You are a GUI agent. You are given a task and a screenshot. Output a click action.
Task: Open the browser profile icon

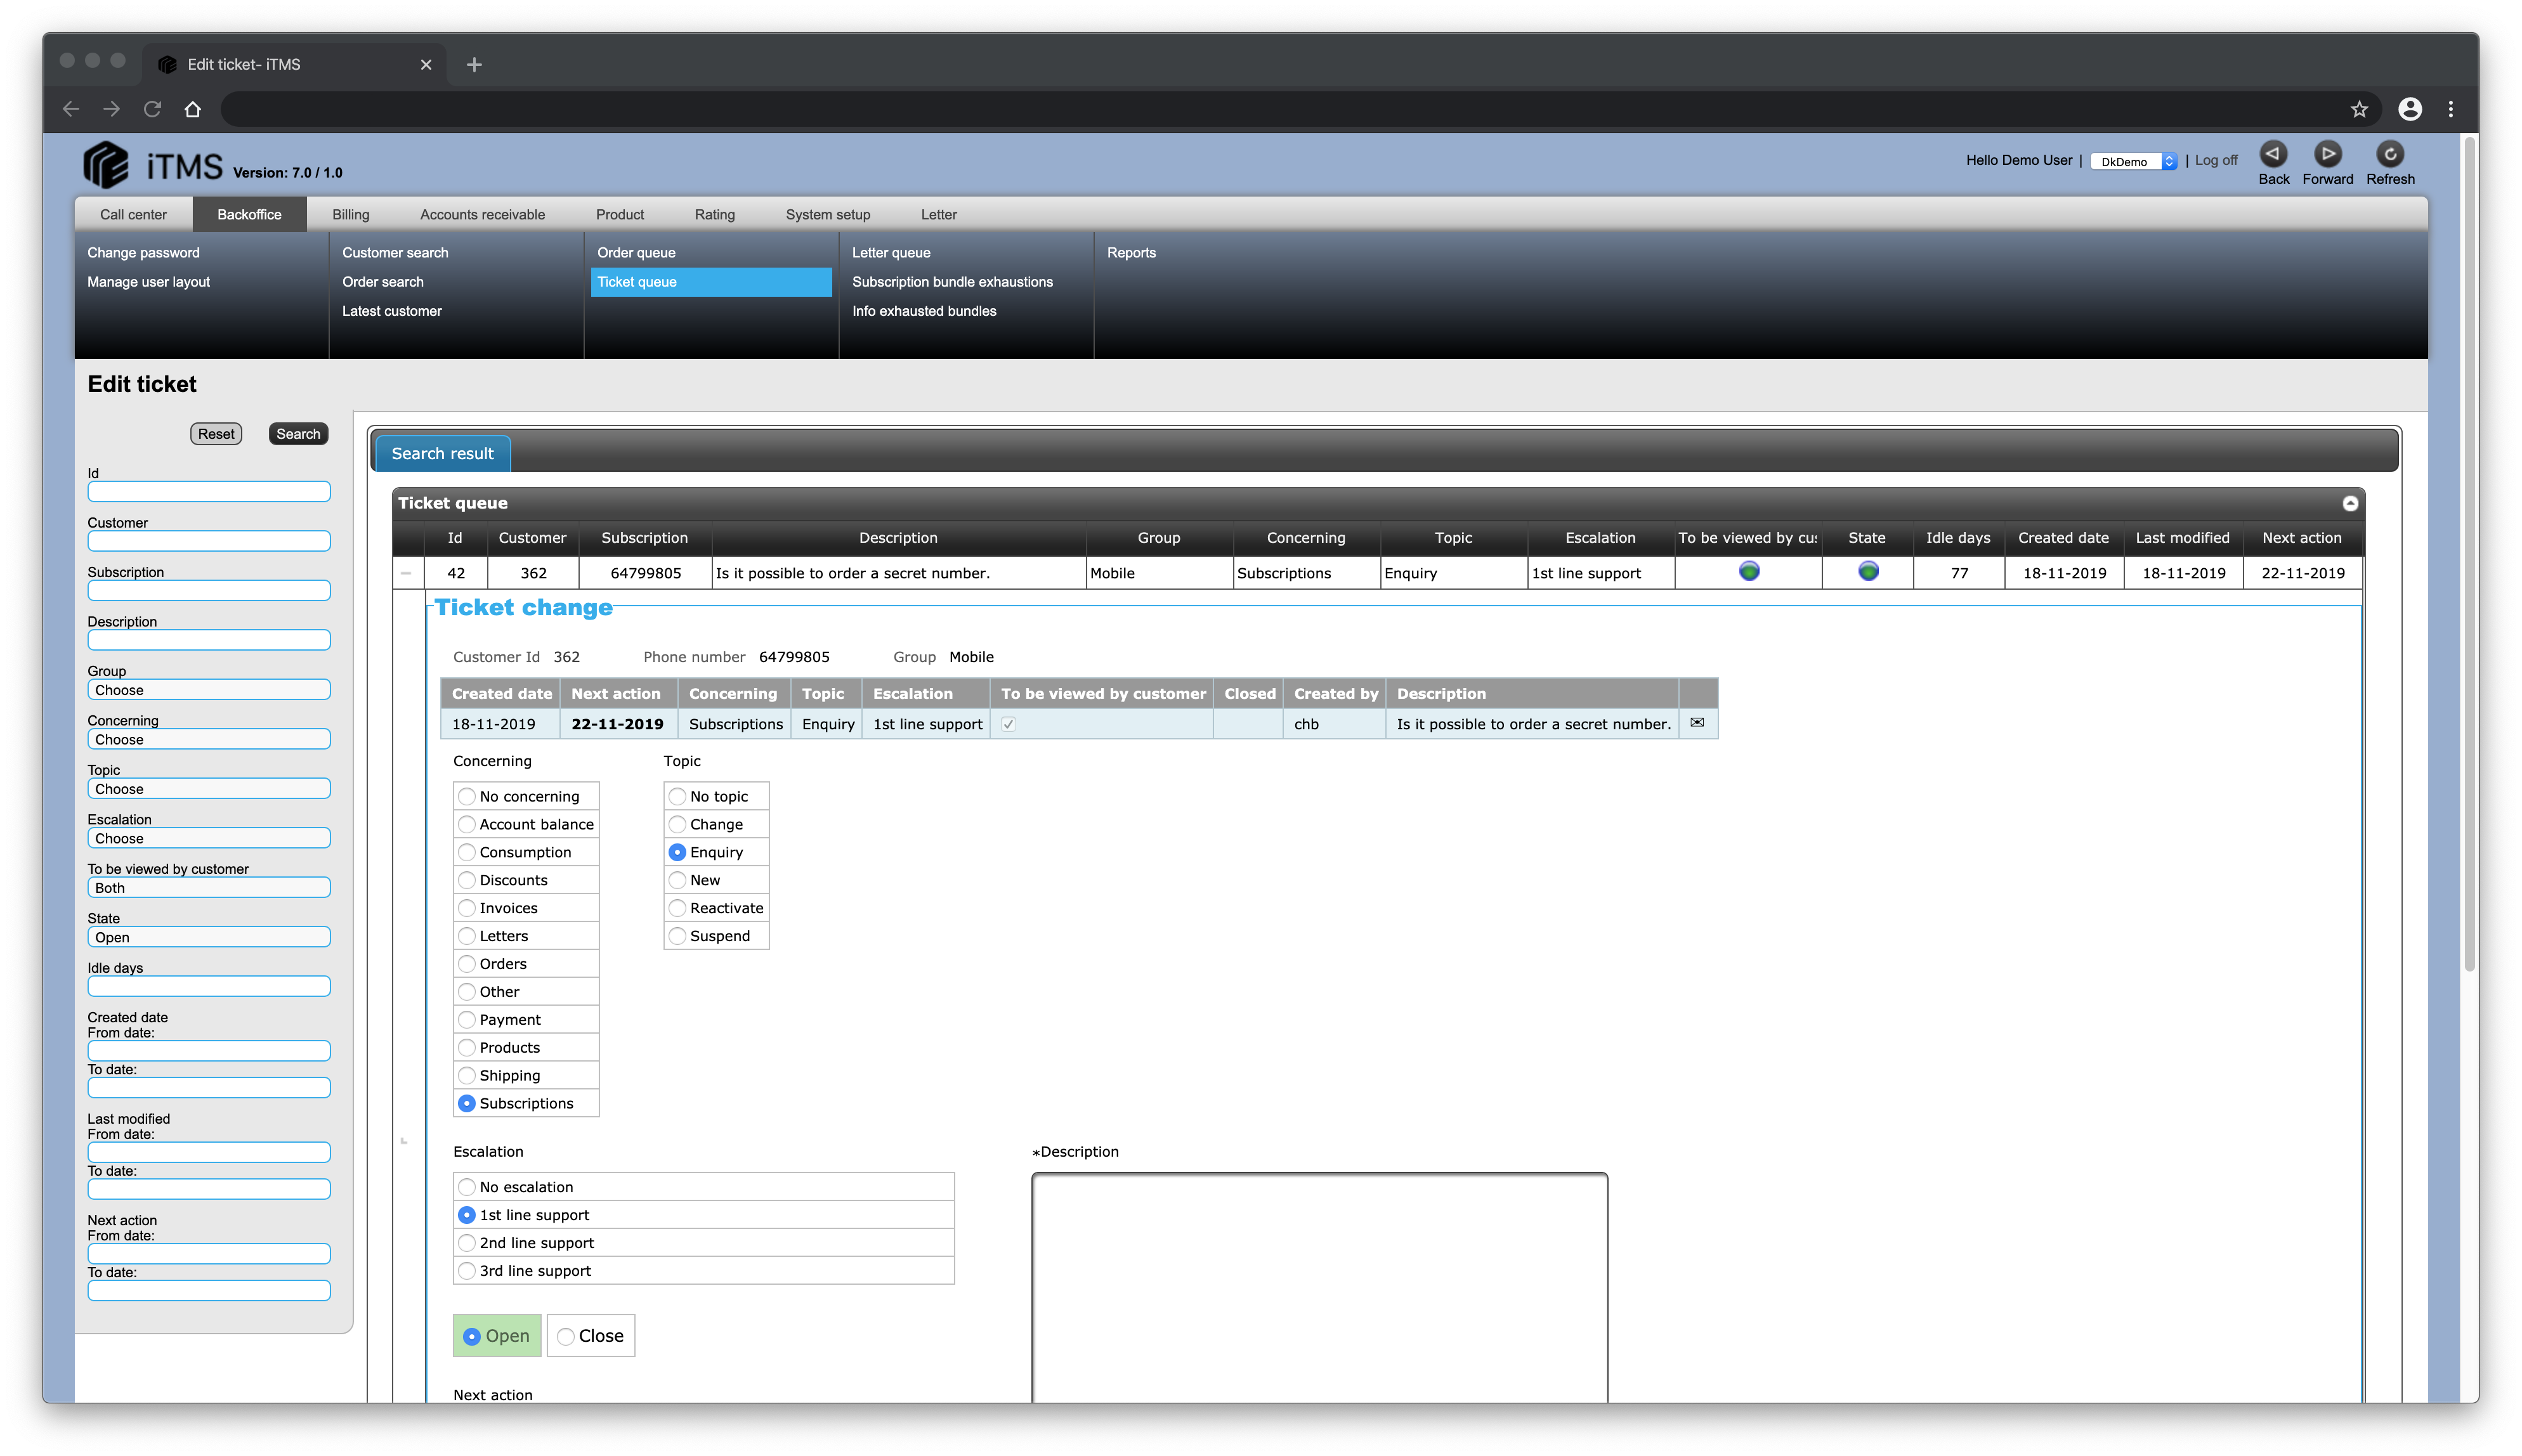(2409, 109)
